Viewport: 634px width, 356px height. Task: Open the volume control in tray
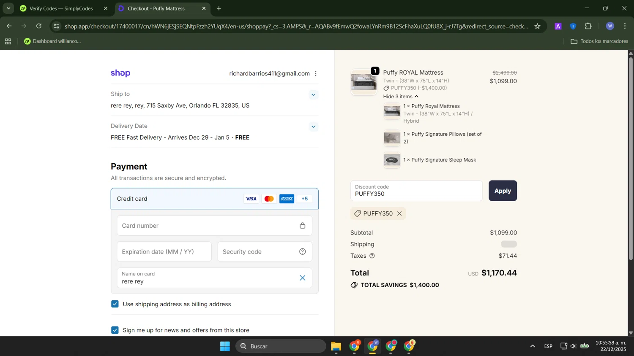(573, 346)
